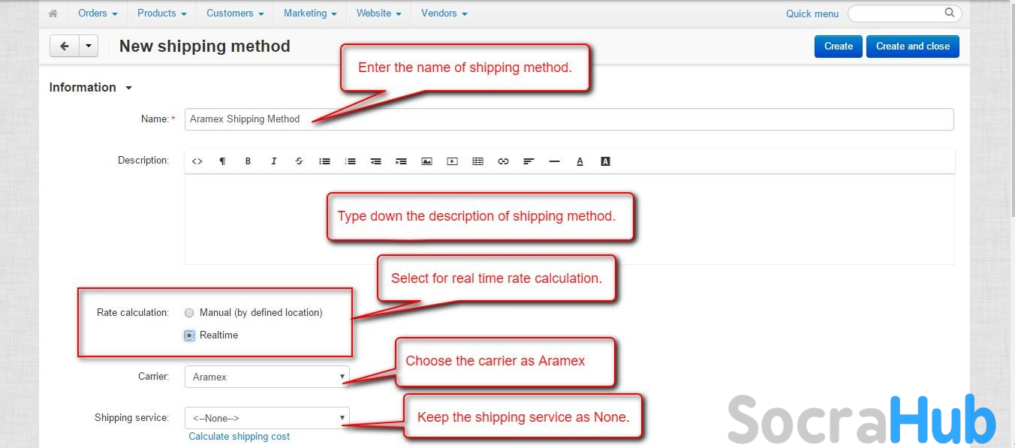
Task: Click the "Carrier:" field label
Action: pyautogui.click(x=154, y=377)
